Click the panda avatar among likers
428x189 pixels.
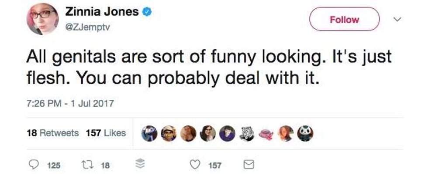coord(304,133)
